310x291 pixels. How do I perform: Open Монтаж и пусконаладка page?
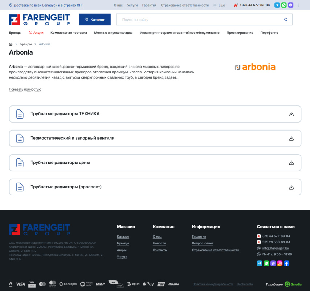[x=113, y=33]
